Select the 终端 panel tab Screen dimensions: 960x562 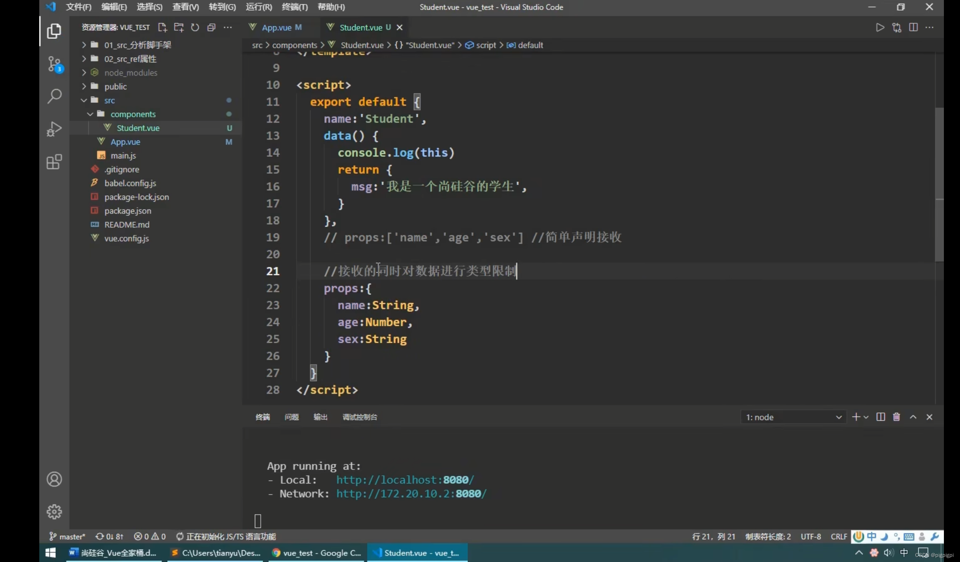click(263, 417)
